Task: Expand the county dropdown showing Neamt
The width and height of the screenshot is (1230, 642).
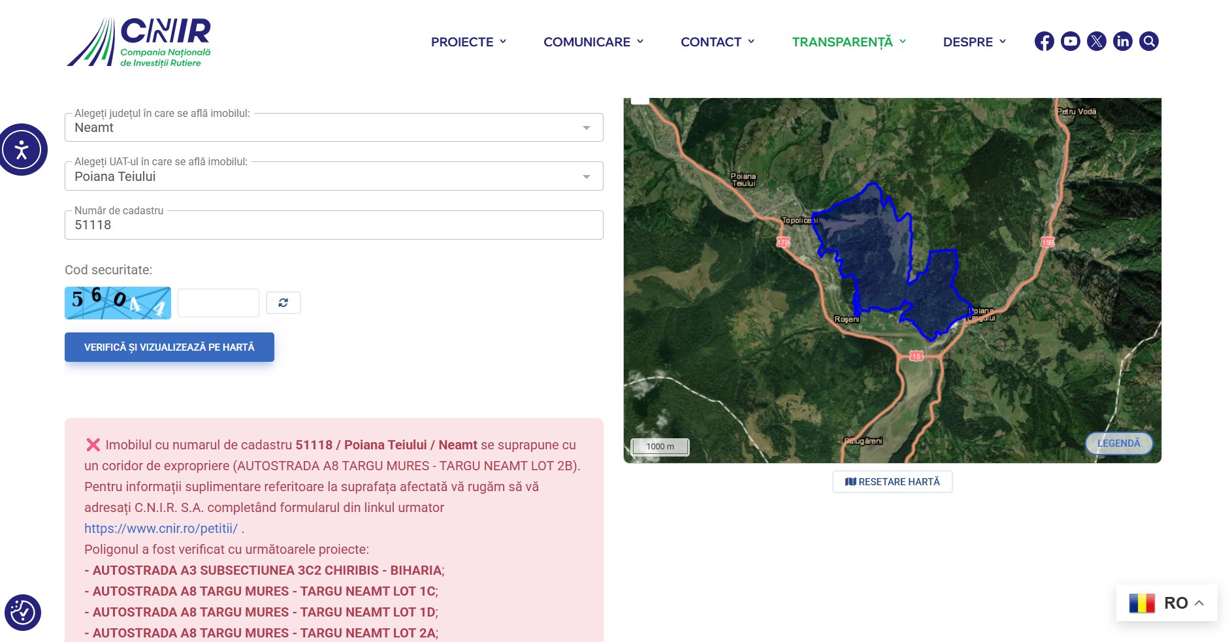Action: [x=333, y=128]
